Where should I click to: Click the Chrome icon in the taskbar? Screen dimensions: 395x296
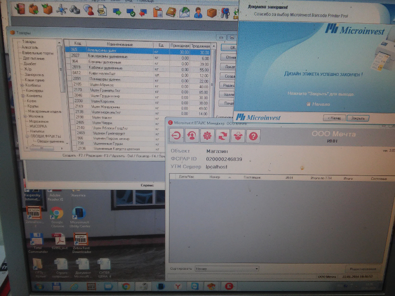click(x=126, y=286)
